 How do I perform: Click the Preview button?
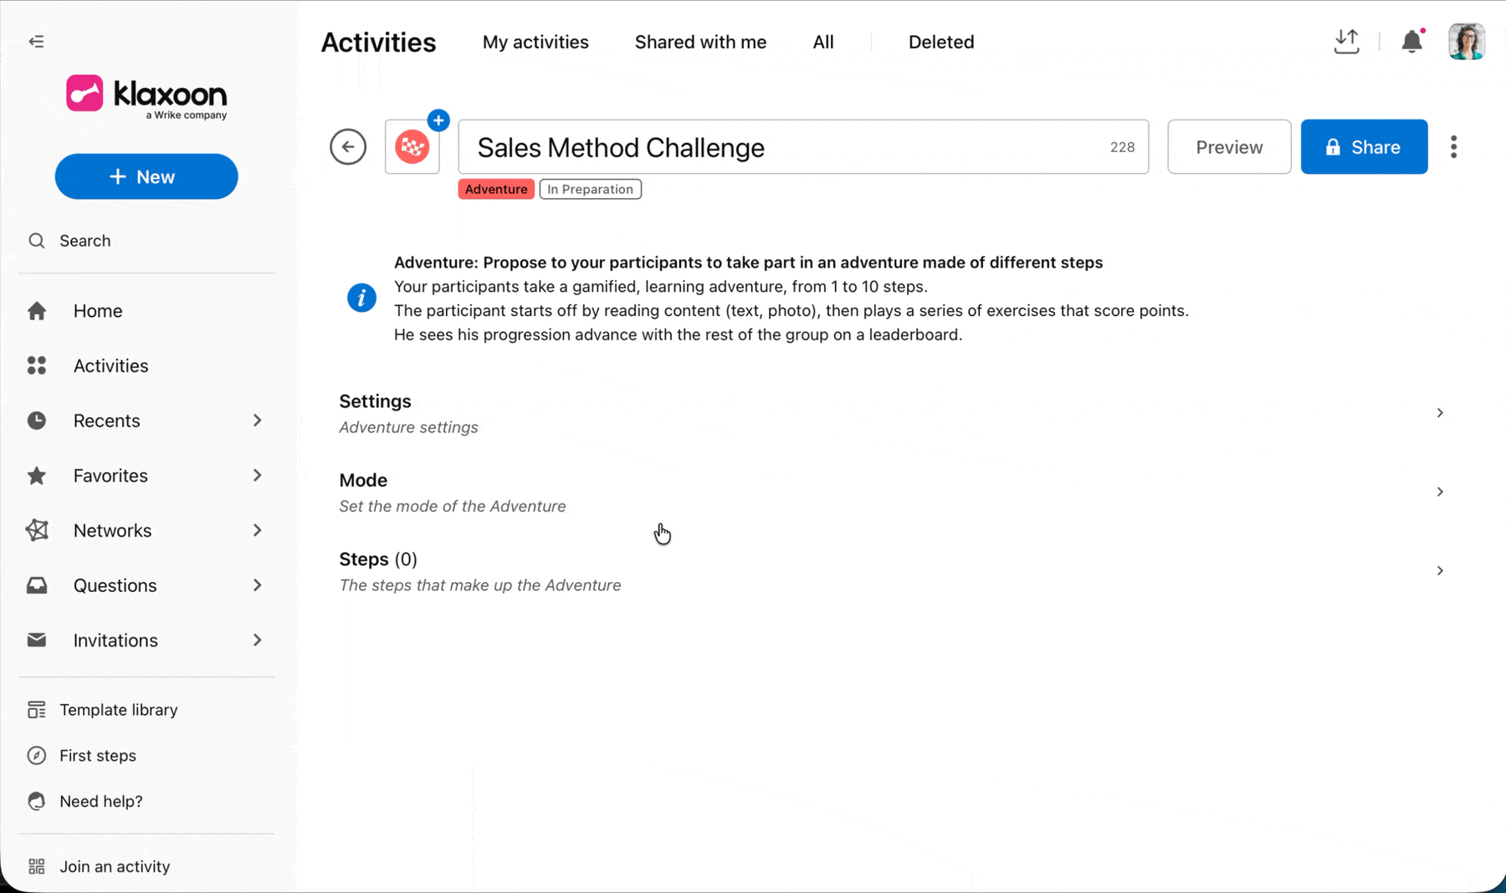(1229, 147)
